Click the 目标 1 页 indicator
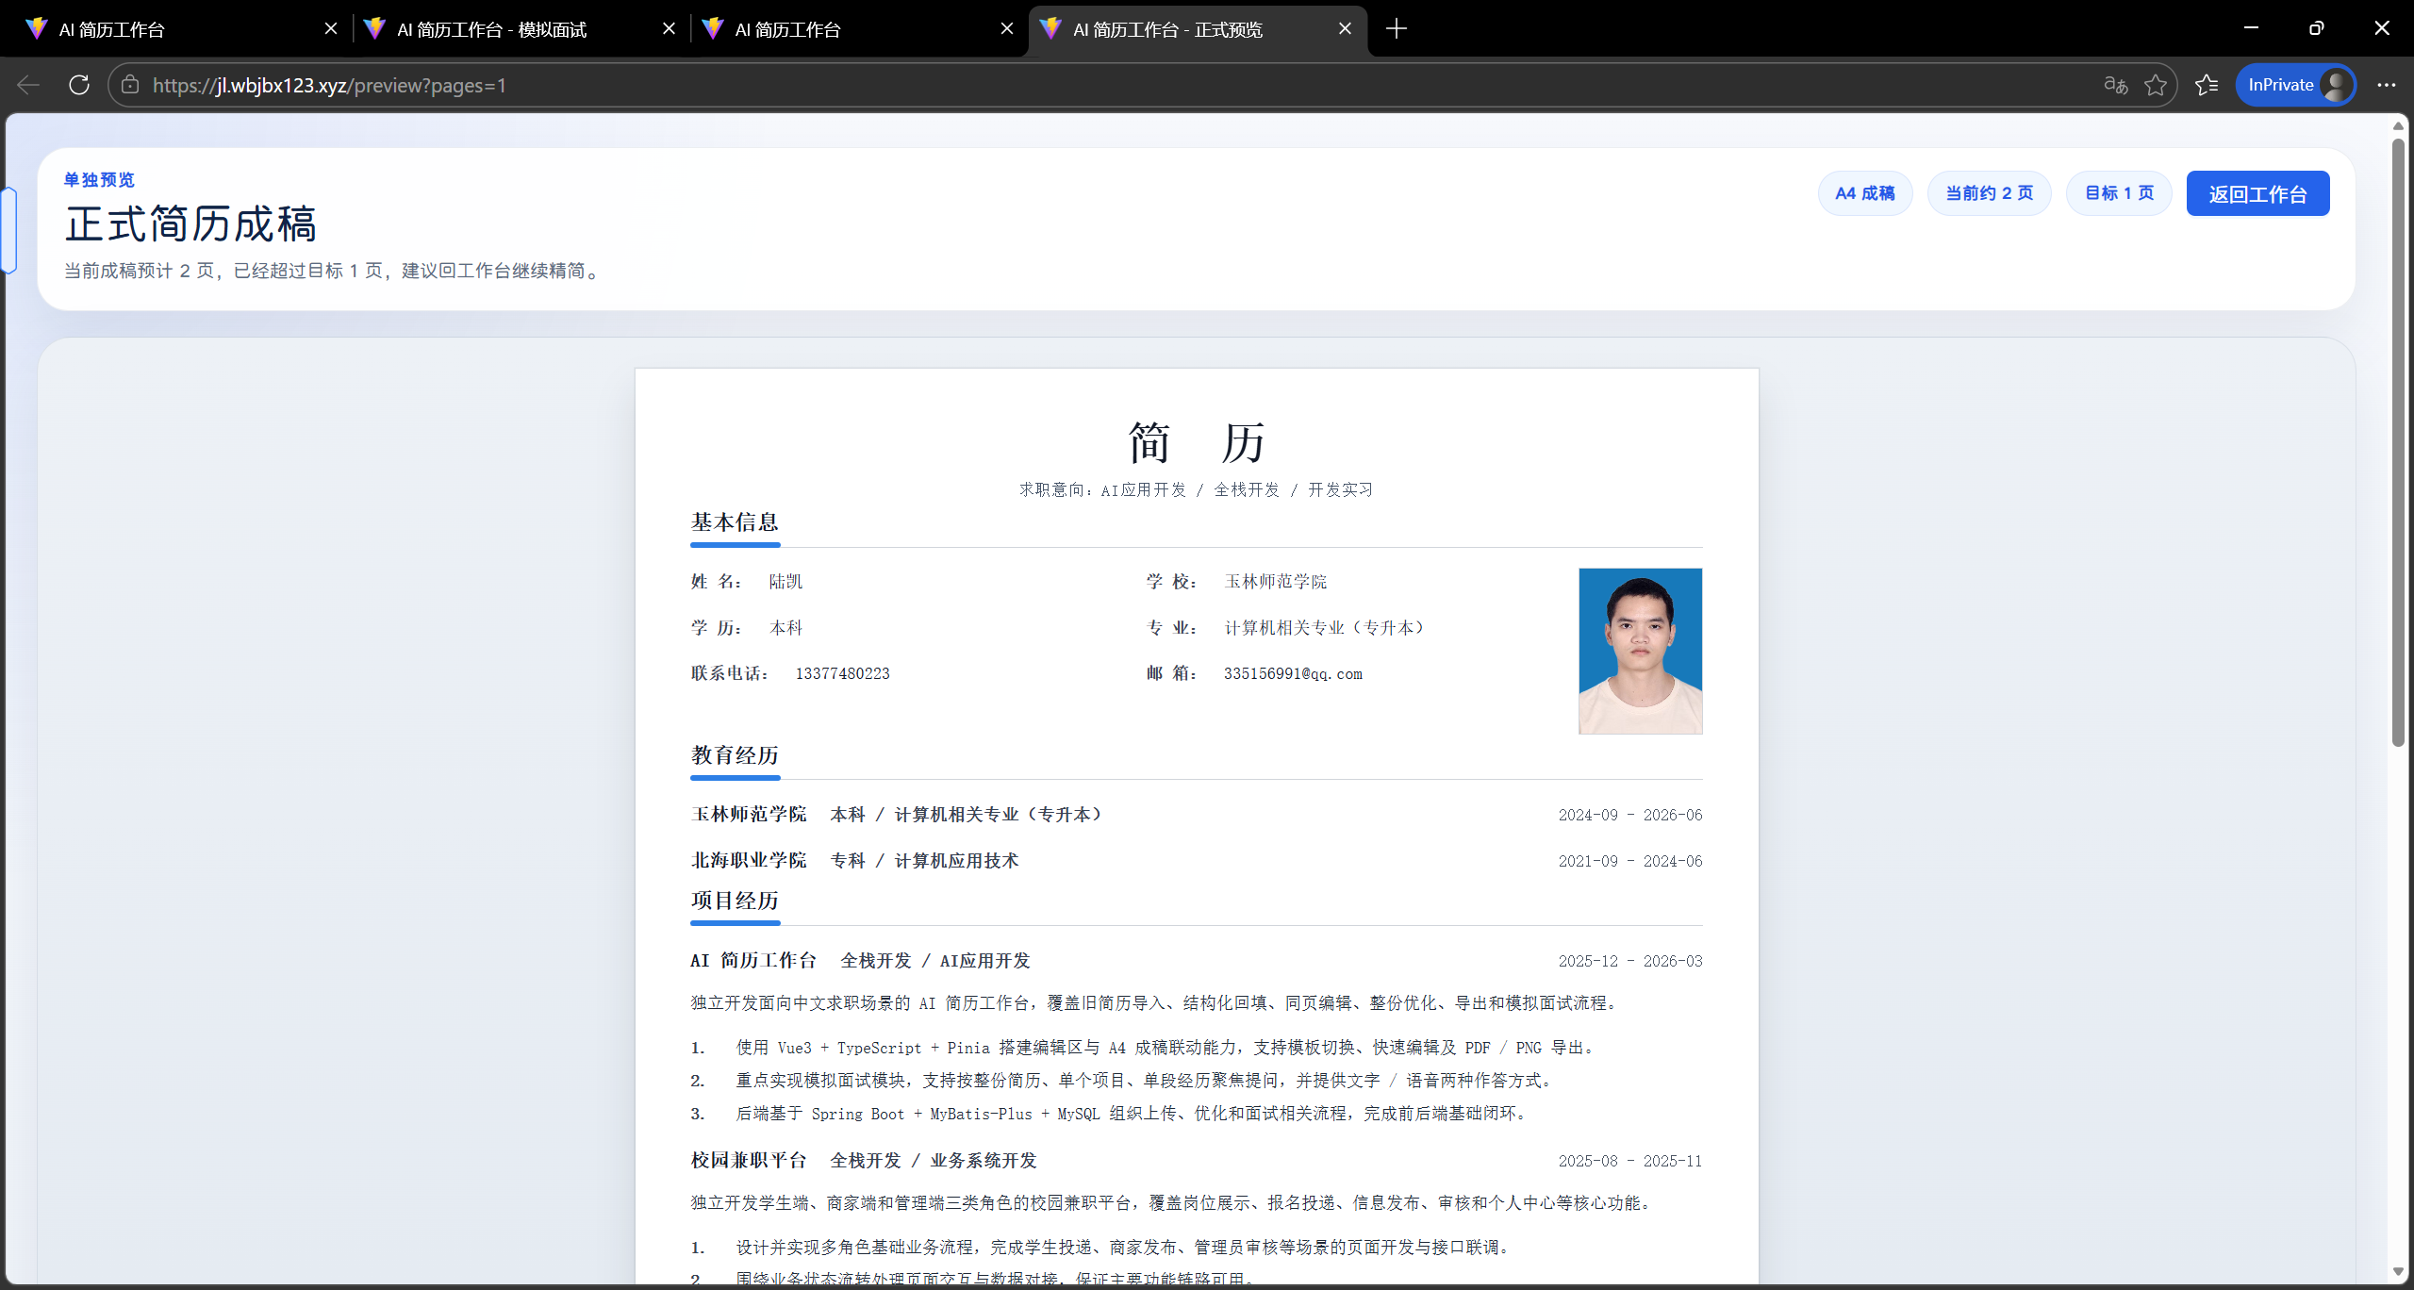 (x=2118, y=192)
